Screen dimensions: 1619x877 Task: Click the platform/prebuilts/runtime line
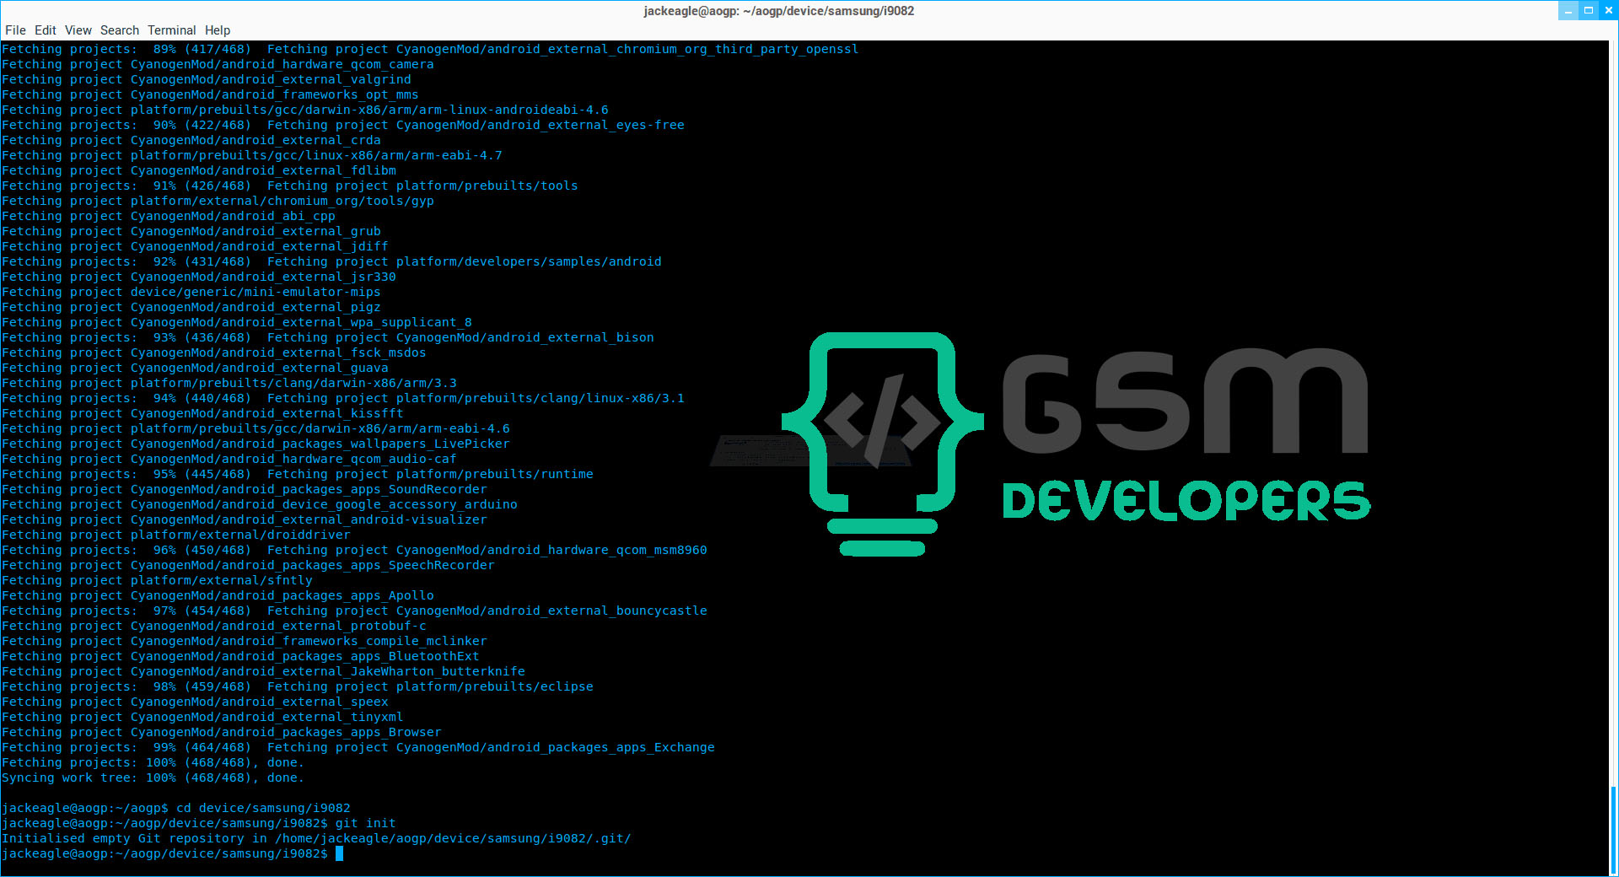(x=298, y=474)
